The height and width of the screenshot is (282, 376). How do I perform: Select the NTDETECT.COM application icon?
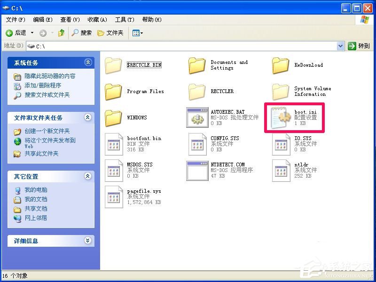click(197, 170)
